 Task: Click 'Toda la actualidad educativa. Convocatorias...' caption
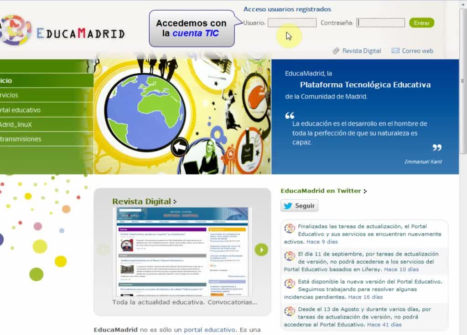tap(185, 302)
